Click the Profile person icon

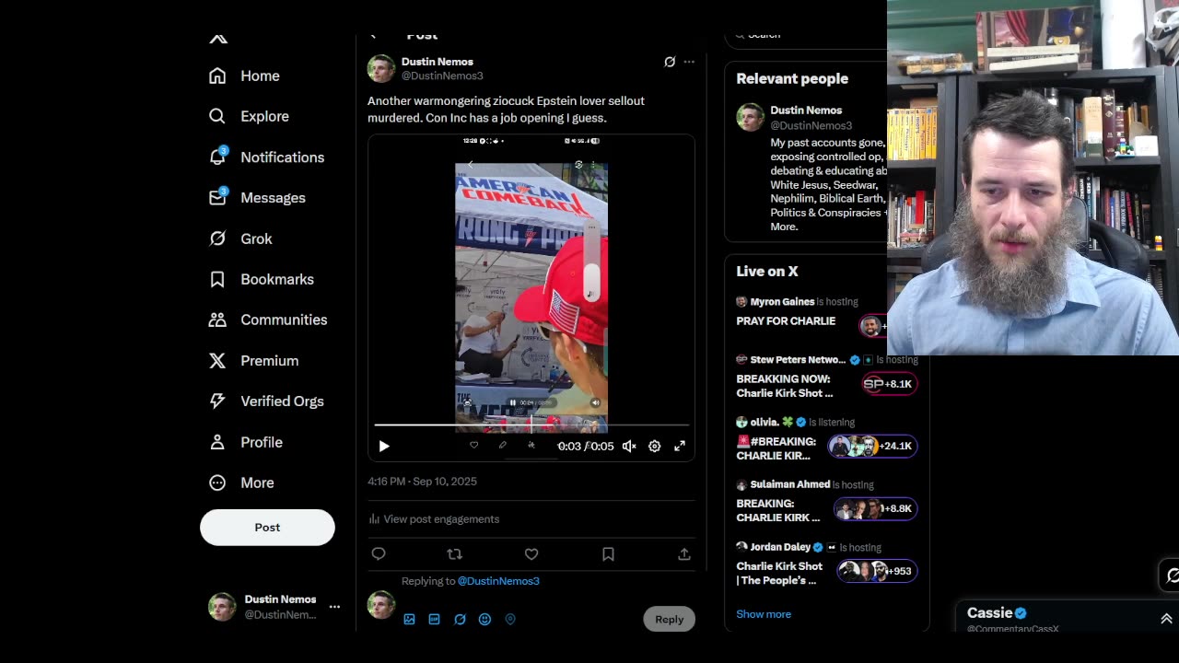pyautogui.click(x=217, y=442)
